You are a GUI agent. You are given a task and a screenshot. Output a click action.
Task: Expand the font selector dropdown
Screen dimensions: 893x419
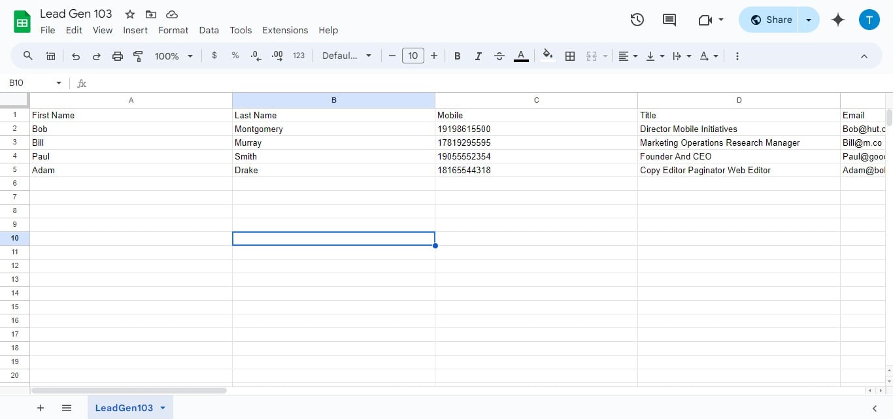pos(346,56)
